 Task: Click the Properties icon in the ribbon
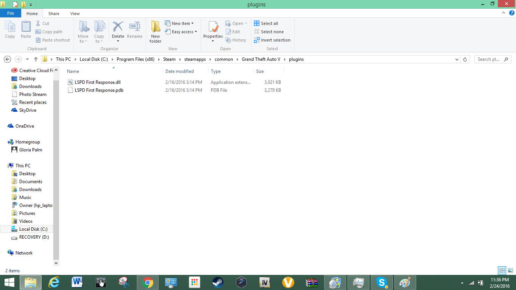click(213, 27)
